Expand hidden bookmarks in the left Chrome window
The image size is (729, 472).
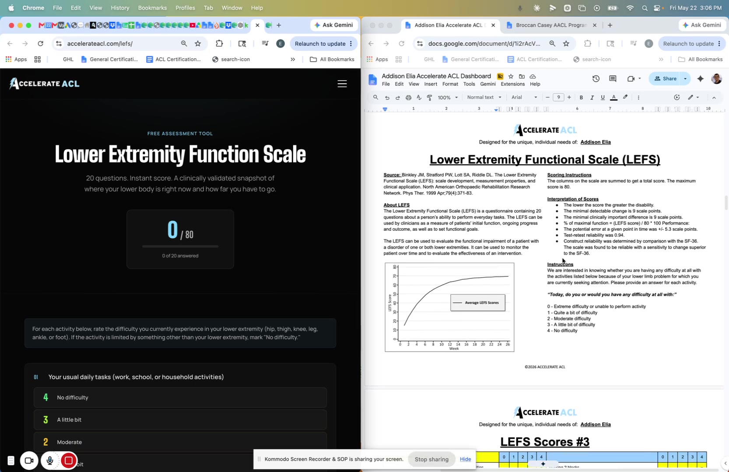click(293, 60)
